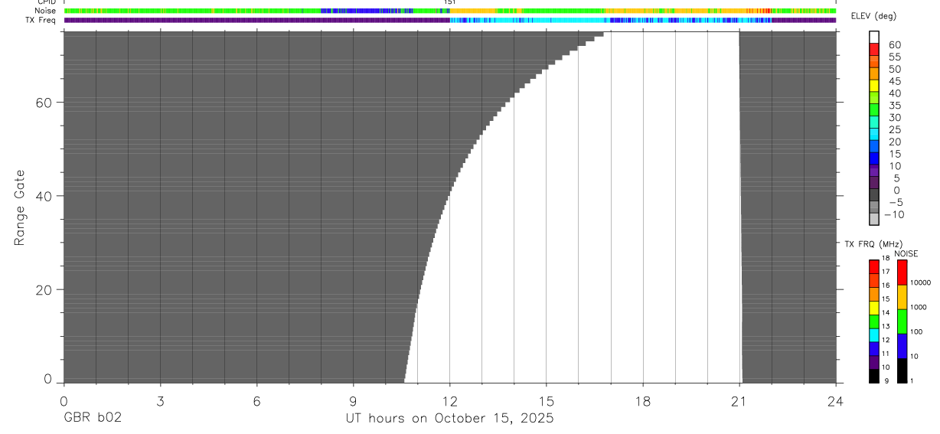
Task: Click the red top NOISE colorbar swatch
Action: [902, 272]
